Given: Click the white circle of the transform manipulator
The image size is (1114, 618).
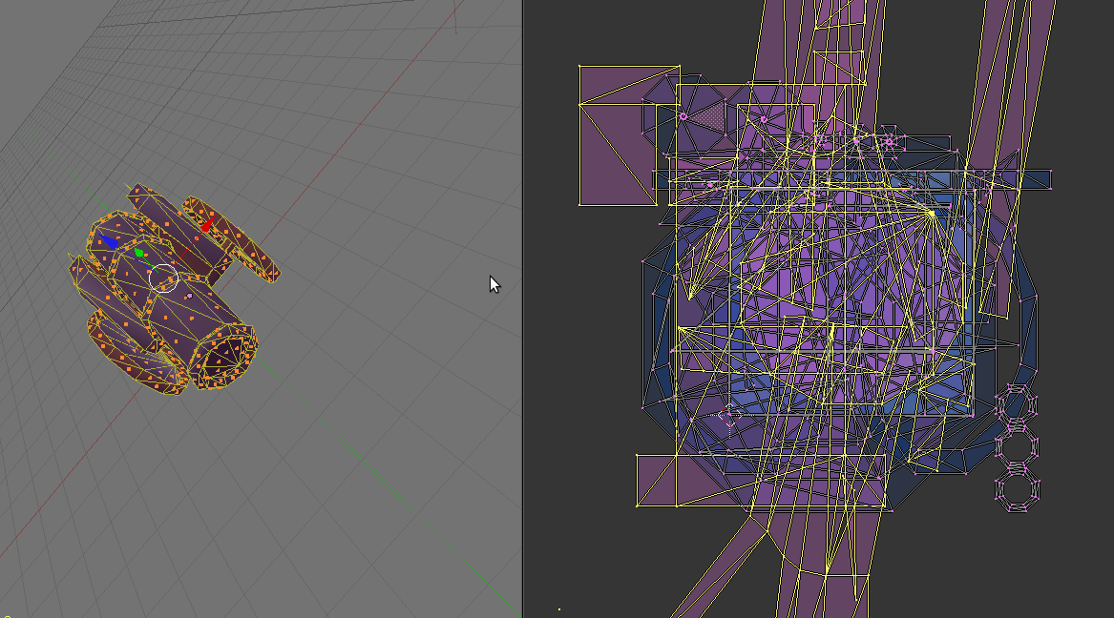Looking at the screenshot, I should point(163,278).
